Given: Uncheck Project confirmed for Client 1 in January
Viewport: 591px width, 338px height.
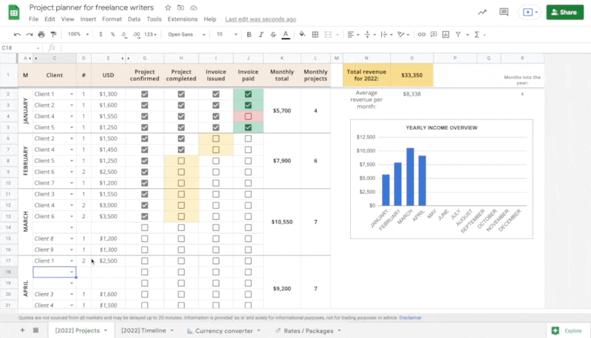Looking at the screenshot, I should 145,94.
